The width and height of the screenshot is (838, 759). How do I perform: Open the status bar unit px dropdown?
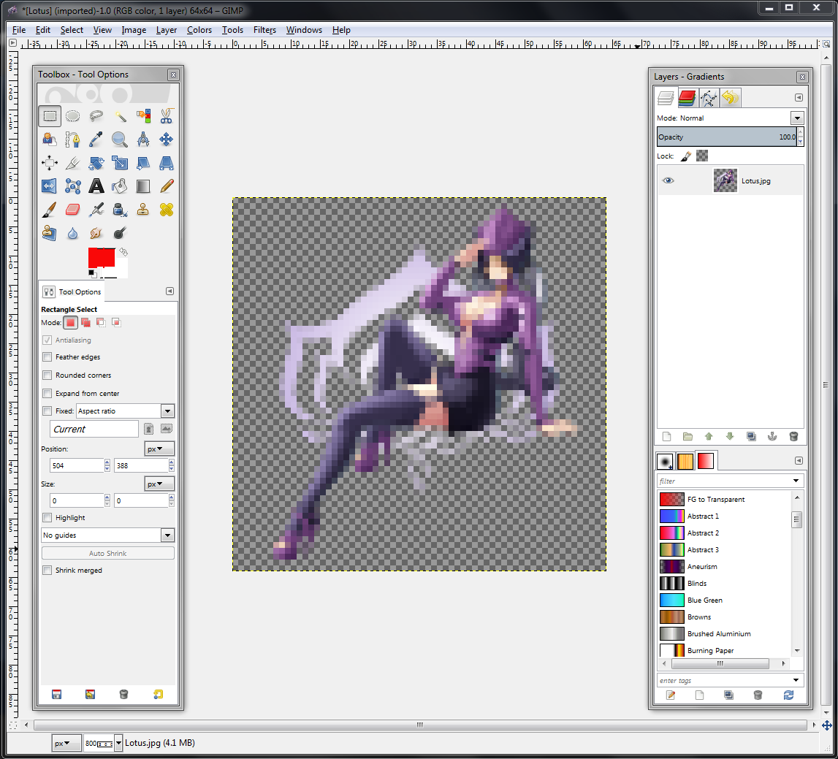pyautogui.click(x=66, y=743)
